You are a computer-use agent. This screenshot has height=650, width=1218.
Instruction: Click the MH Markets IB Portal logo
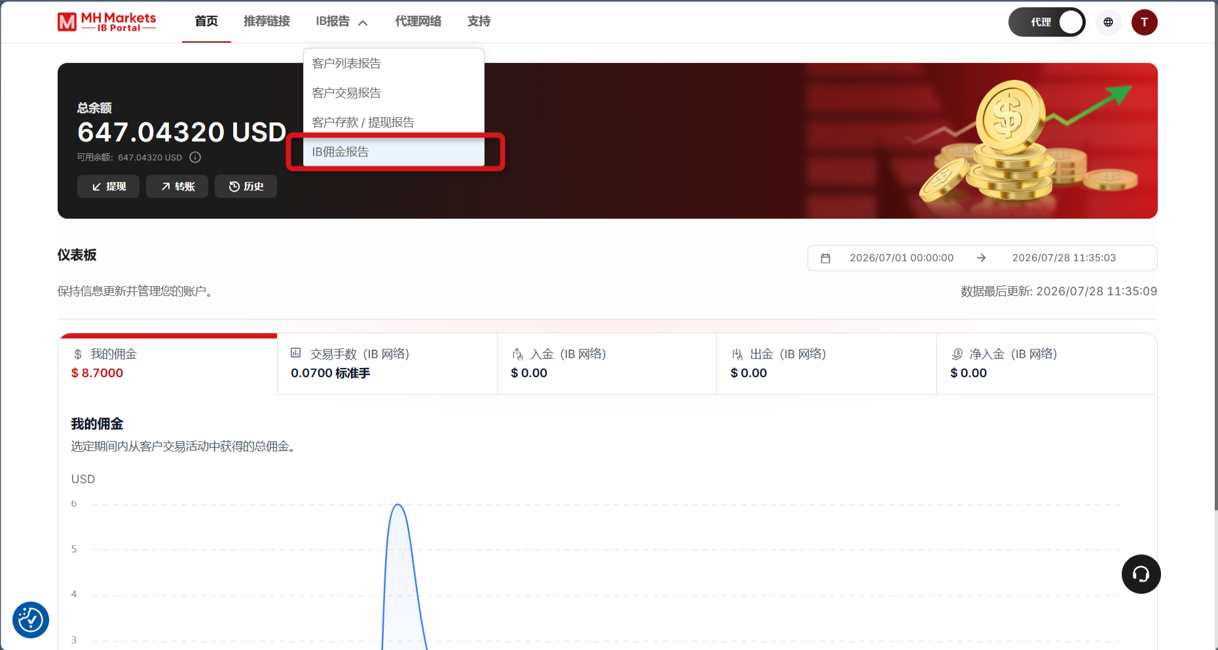pos(107,22)
